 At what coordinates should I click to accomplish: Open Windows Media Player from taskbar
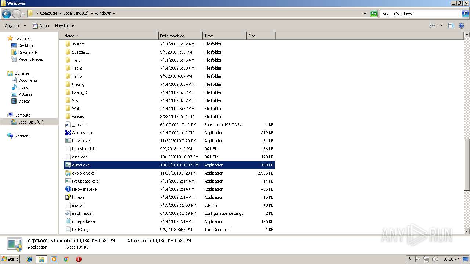tap(54, 259)
